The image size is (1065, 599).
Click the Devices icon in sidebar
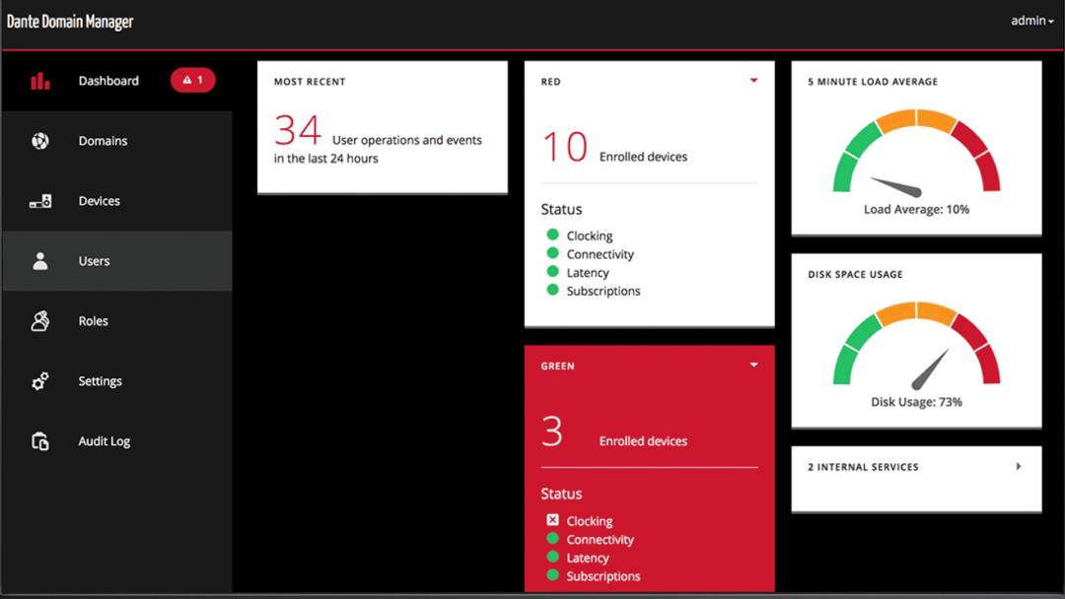[39, 201]
